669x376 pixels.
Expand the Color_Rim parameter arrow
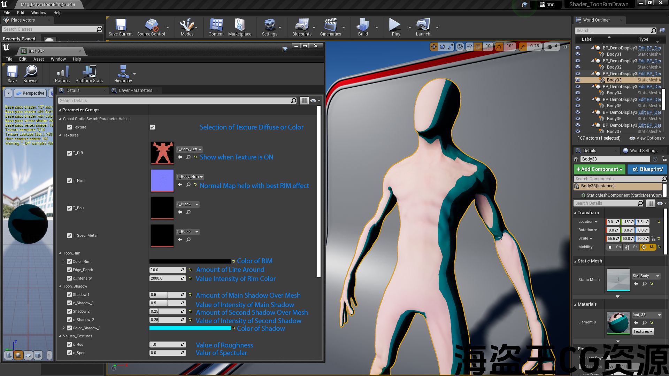pyautogui.click(x=63, y=261)
